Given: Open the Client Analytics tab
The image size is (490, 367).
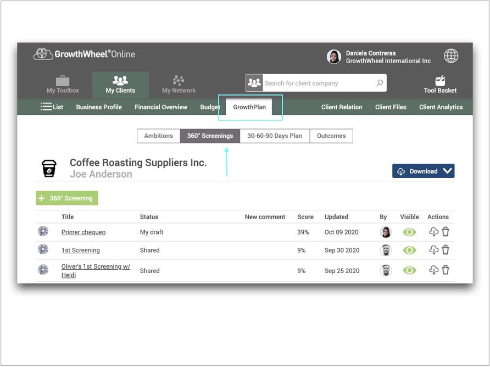Looking at the screenshot, I should coord(441,107).
